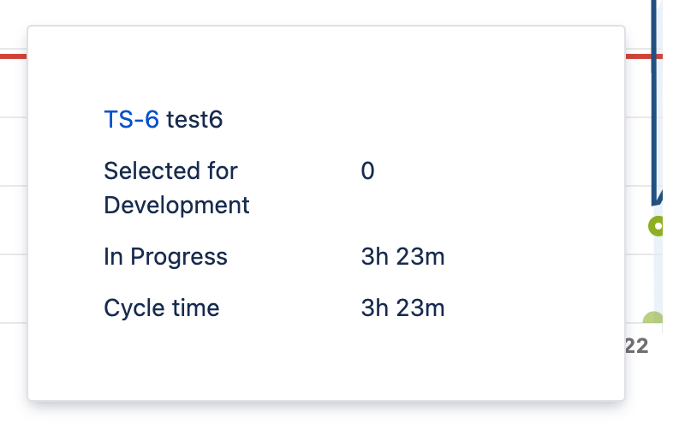Click the "Cycle time" label
This screenshot has width=673, height=430.
tap(161, 308)
